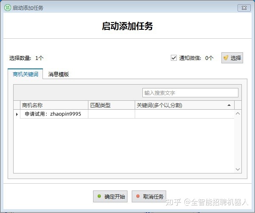The width and height of the screenshot is (255, 213).
Task: Click the table scrollbar up arrow
Action: pyautogui.click(x=238, y=114)
